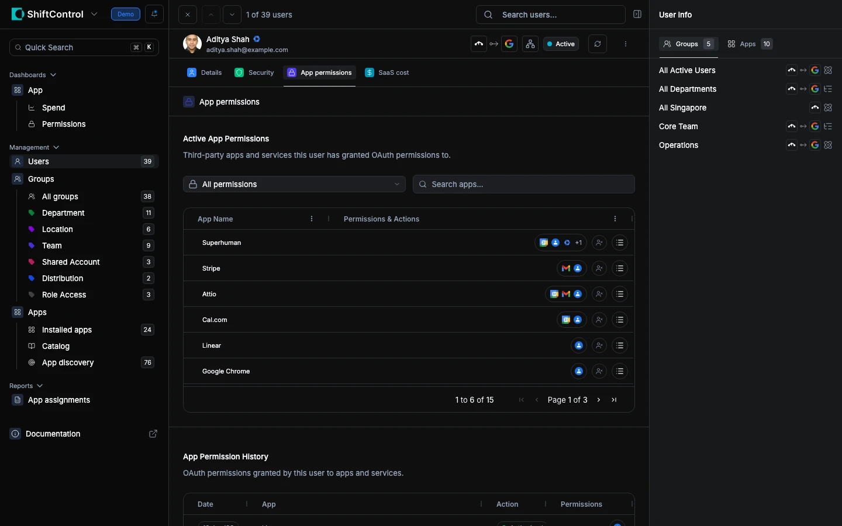The image size is (842, 526).
Task: Click the org chart icon beside Active status
Action: click(x=530, y=44)
